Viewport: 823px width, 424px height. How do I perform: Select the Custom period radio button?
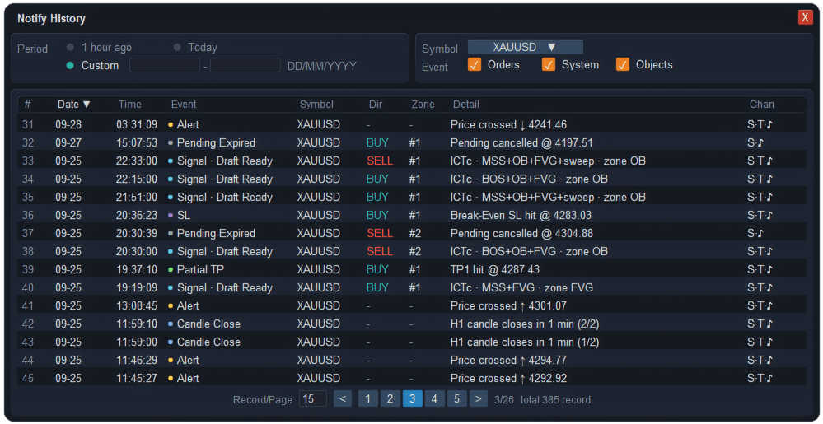[x=70, y=66]
